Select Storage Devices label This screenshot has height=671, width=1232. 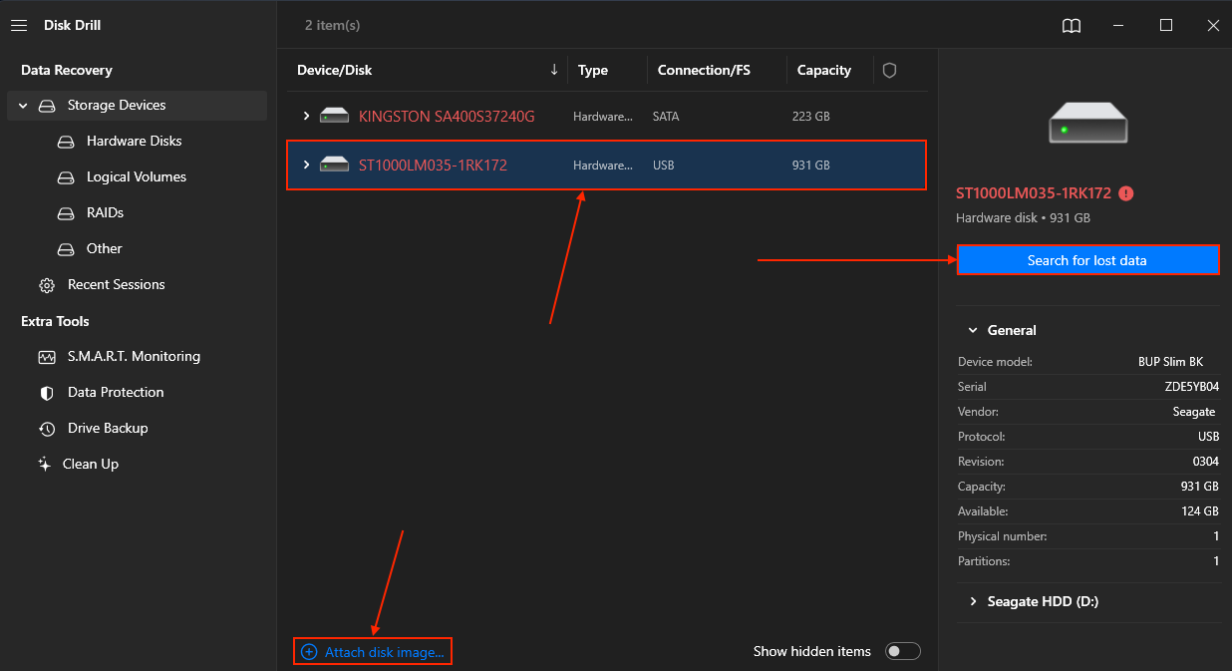[x=117, y=106]
